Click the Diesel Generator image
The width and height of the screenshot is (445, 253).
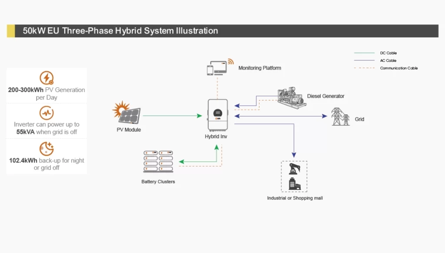point(292,98)
